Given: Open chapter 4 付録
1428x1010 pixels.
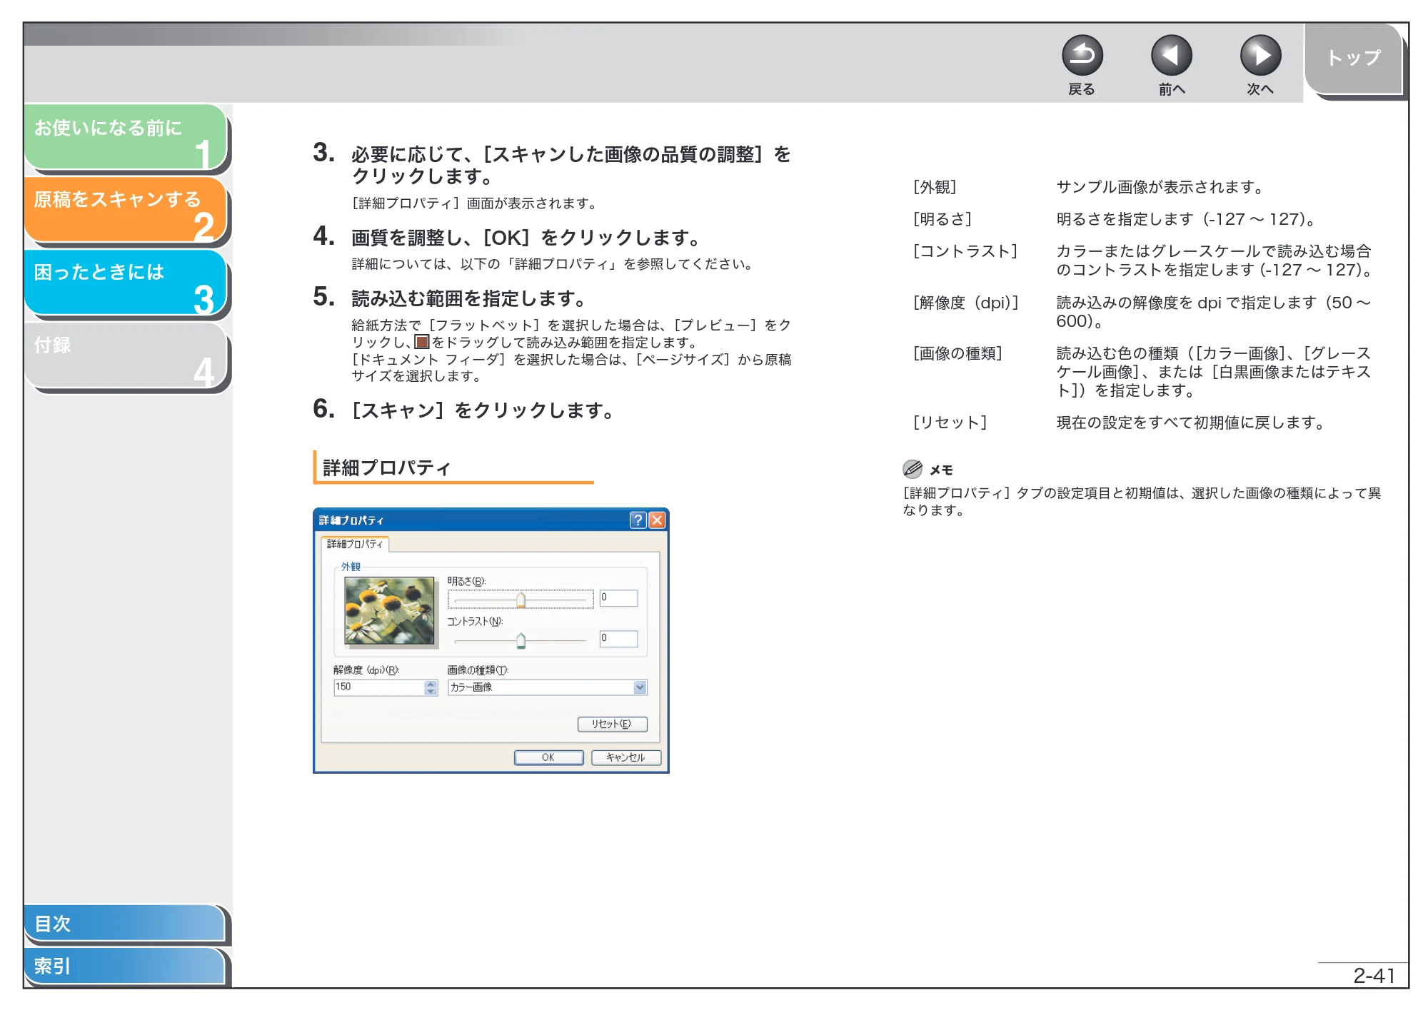Looking at the screenshot, I should (126, 355).
